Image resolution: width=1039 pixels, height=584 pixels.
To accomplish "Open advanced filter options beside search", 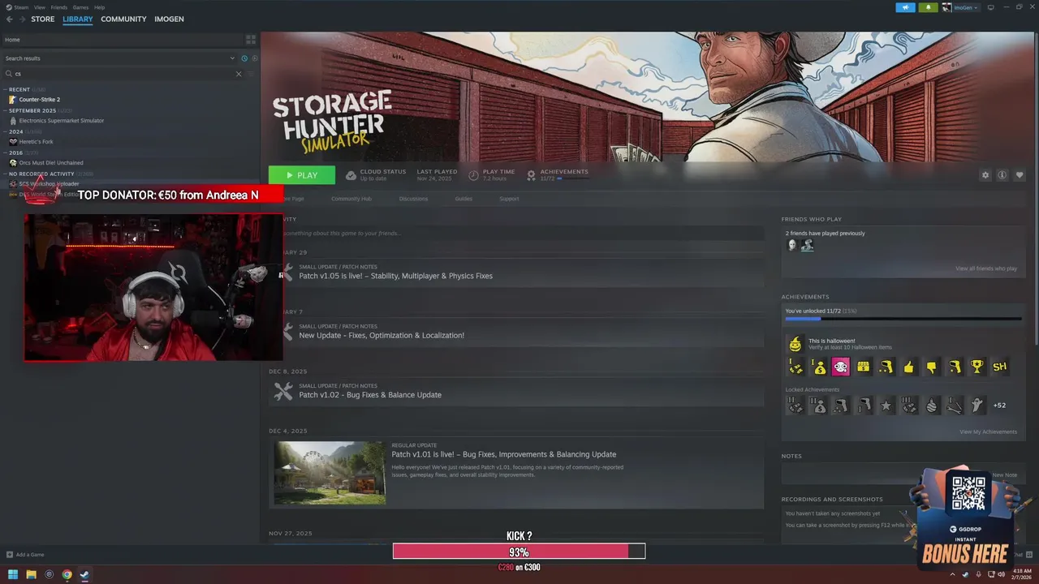I will coord(251,74).
